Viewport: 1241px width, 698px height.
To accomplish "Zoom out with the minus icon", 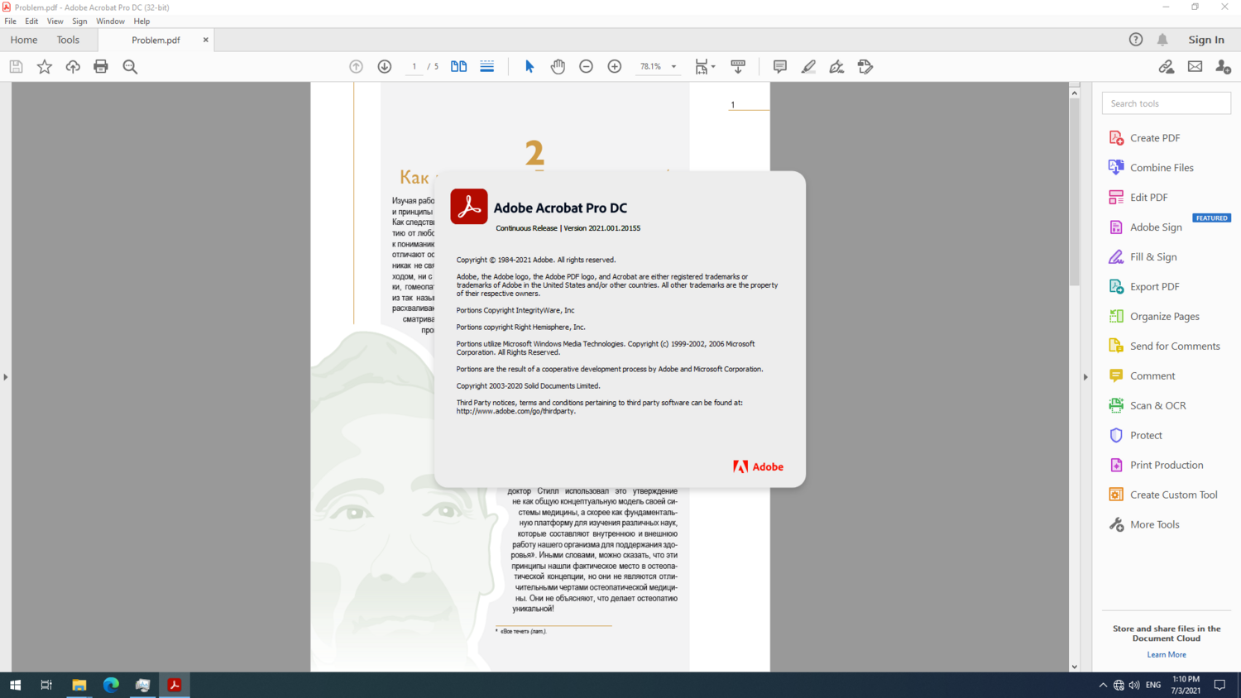I will (x=586, y=66).
